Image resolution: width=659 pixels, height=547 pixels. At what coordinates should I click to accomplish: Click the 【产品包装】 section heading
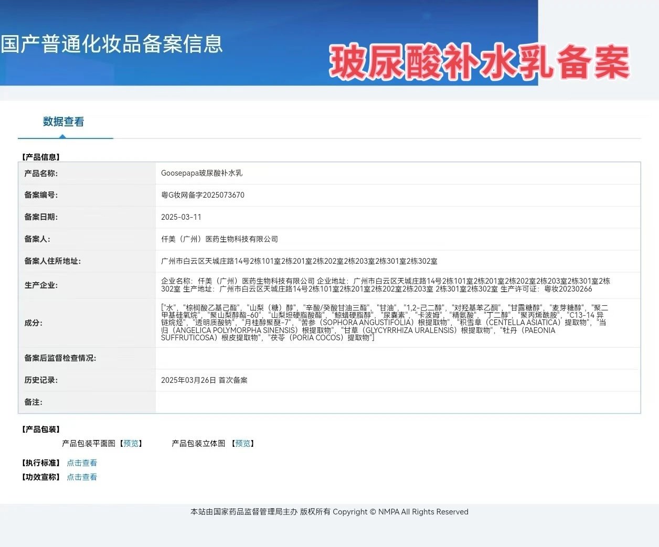point(41,430)
